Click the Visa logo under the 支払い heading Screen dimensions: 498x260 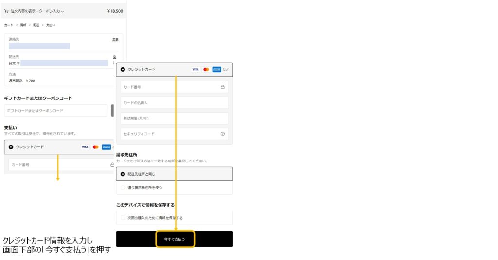click(85, 147)
